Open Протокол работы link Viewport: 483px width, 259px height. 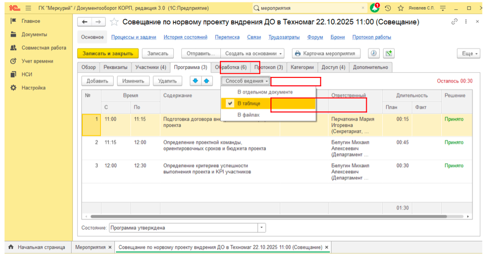(x=372, y=37)
